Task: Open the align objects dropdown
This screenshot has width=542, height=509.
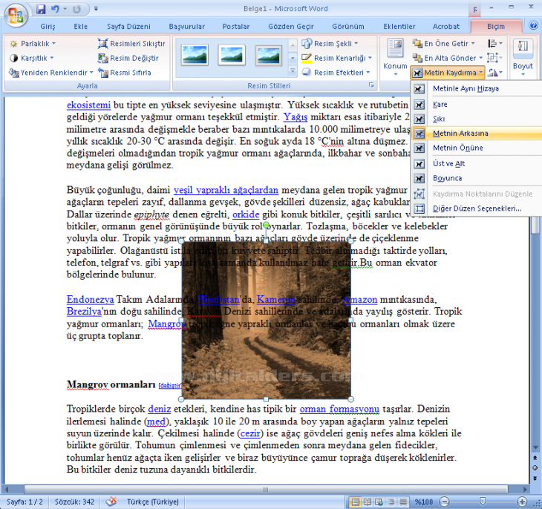Action: 495,44
